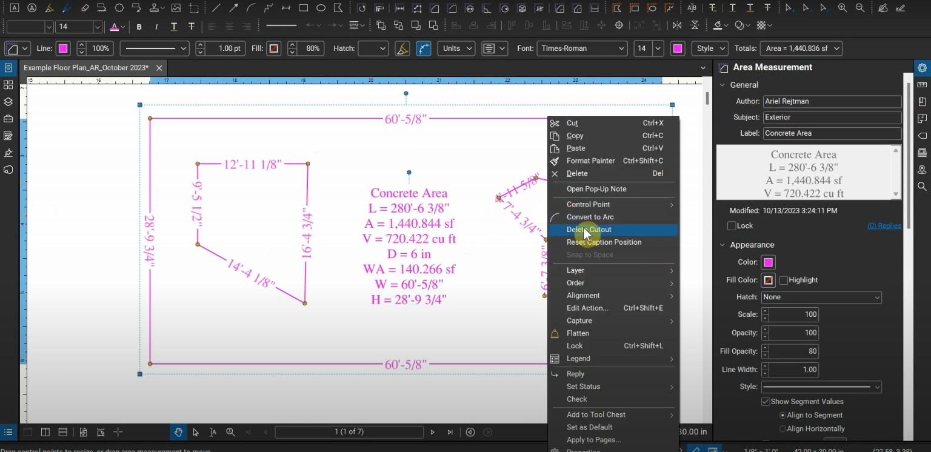Click the next page navigation arrow

(x=432, y=432)
